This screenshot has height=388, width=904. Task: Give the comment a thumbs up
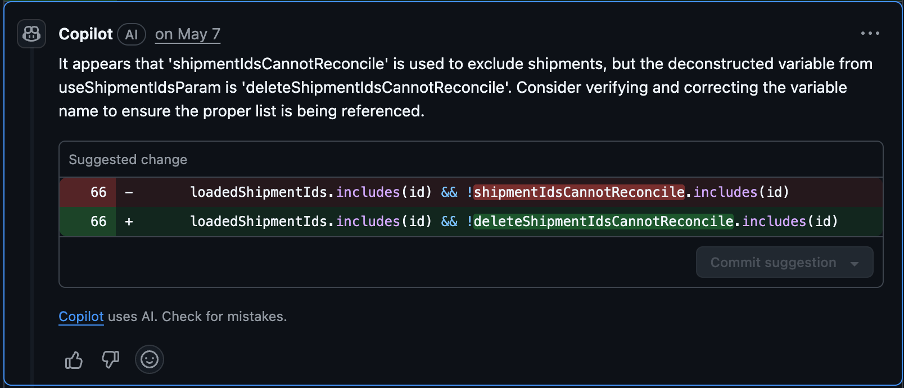point(74,360)
